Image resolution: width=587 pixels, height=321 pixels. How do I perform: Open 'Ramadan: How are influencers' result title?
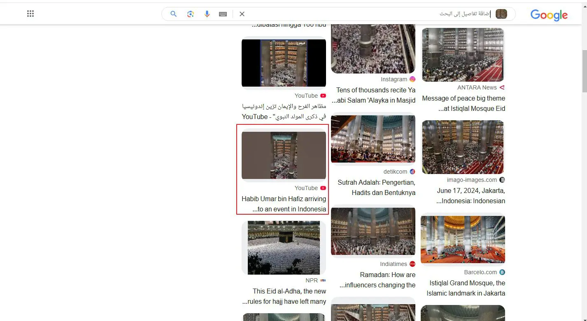pos(377,280)
